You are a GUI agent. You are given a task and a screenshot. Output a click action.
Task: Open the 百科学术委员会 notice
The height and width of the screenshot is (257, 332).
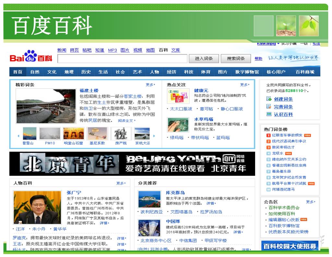click(284, 208)
